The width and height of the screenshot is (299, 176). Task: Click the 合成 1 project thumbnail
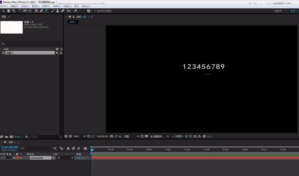[x=11, y=27]
